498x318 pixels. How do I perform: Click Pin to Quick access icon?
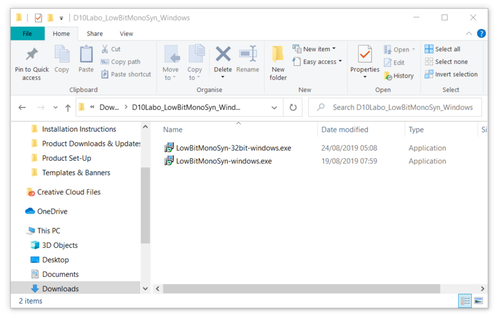click(32, 55)
